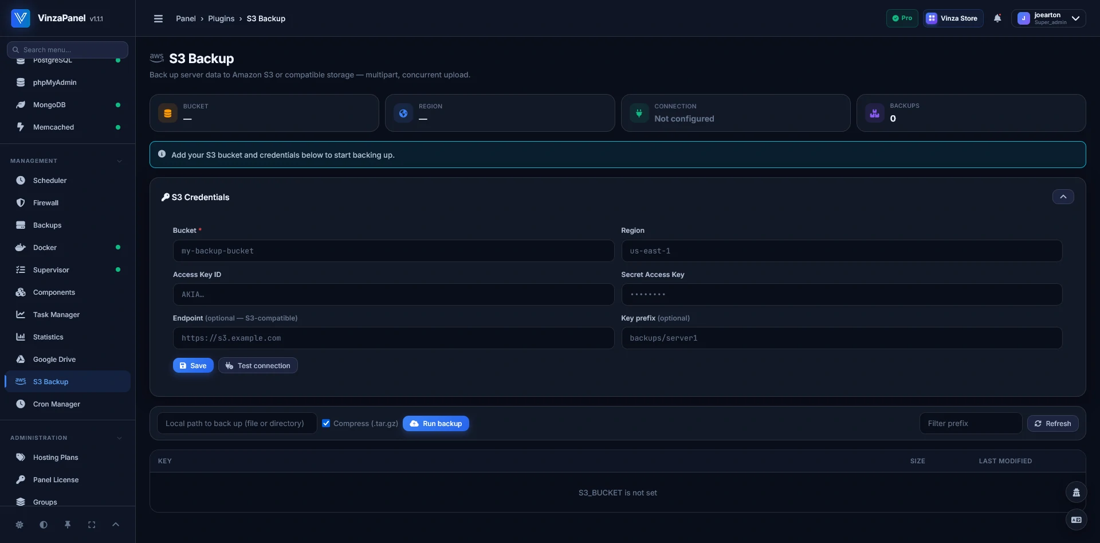Focus the Filter prefix input
1100x543 pixels.
(x=971, y=423)
